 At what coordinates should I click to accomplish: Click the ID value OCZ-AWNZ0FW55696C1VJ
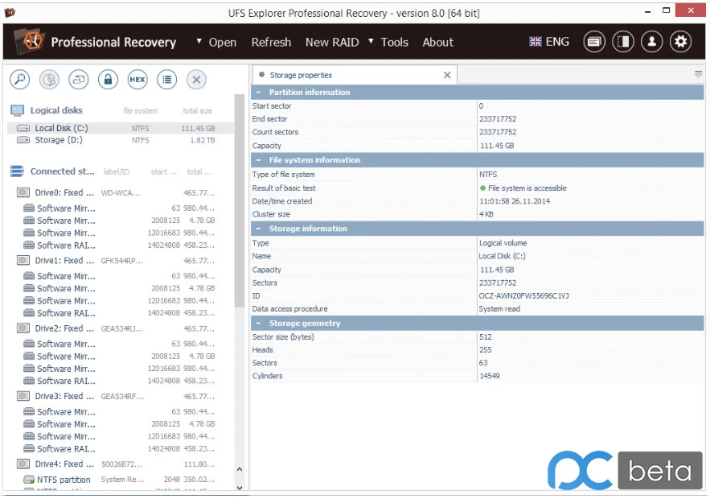tap(524, 296)
